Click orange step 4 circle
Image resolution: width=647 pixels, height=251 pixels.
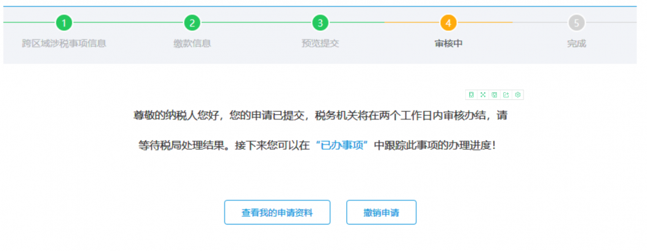(x=448, y=23)
